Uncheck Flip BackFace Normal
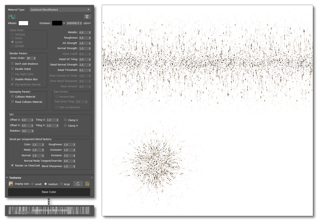This screenshot has width=318, height=221. [x=12, y=84]
